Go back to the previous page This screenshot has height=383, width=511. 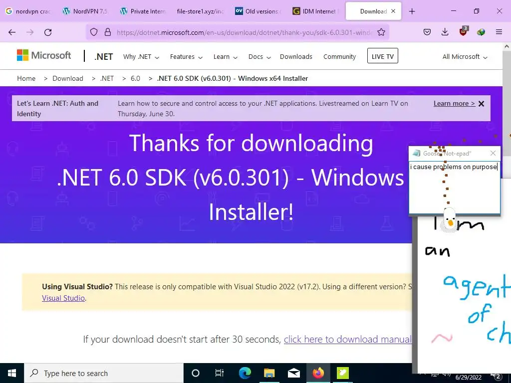point(12,32)
